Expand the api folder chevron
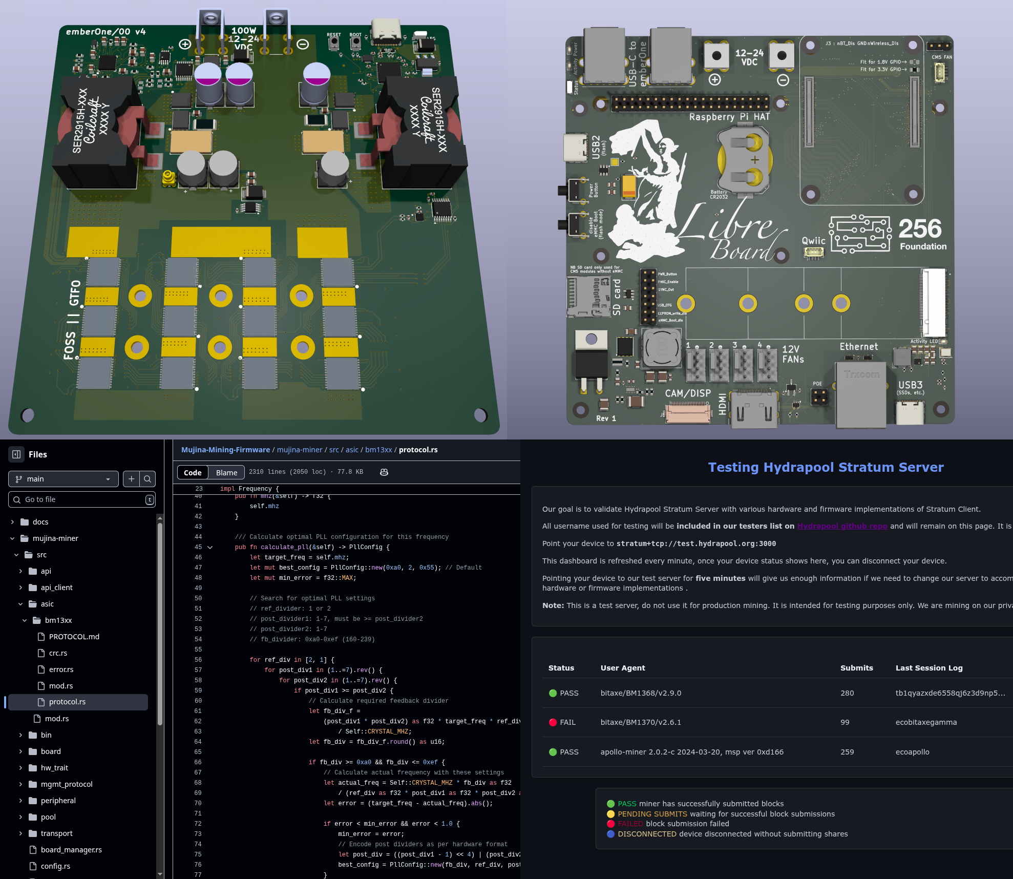1013x879 pixels. [20, 571]
